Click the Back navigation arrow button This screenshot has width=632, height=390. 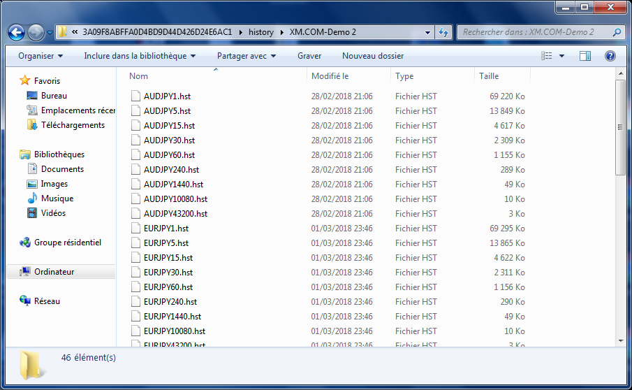pyautogui.click(x=17, y=32)
